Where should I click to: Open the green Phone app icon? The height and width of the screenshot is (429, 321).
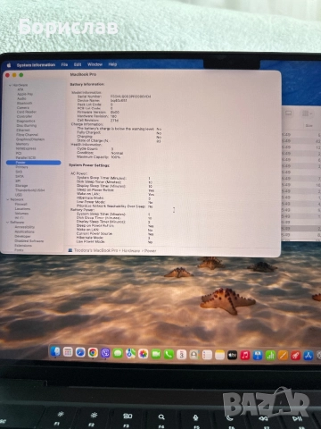(169, 354)
